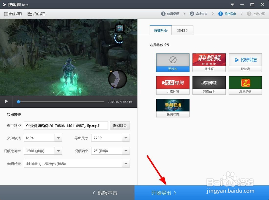Open the 文件格式 MP4 dropdown
This screenshot has height=200, width=269.
[43, 138]
